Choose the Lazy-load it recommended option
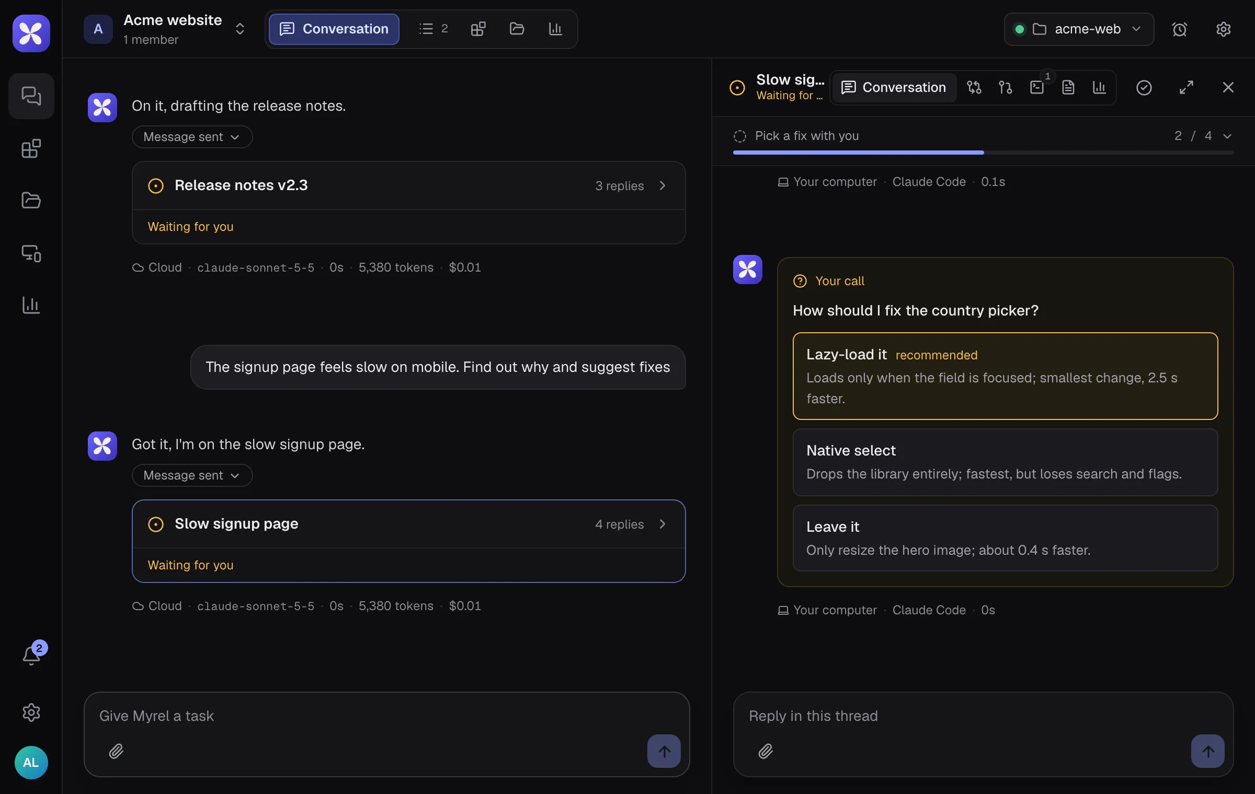Screen dimensions: 1255x794 click(1005, 376)
